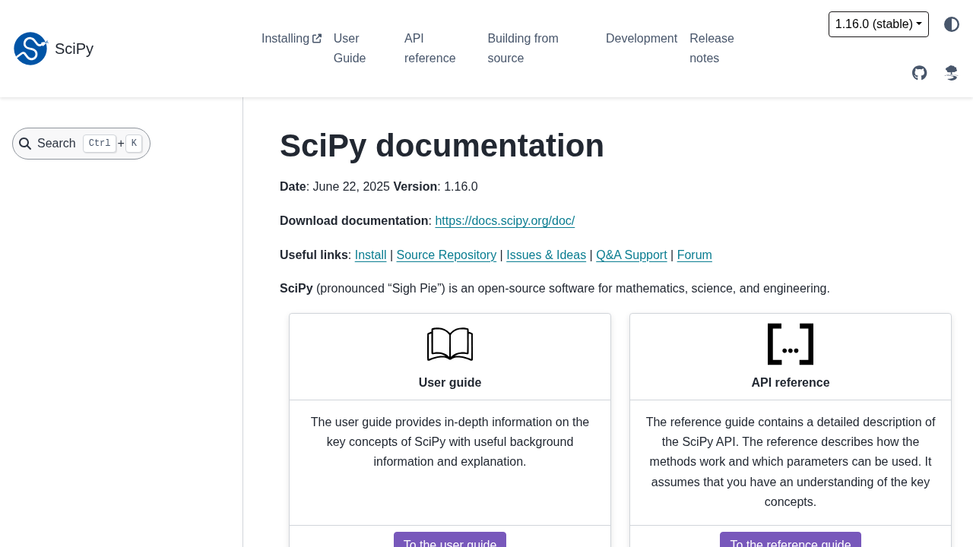Open the Source Repository link
This screenshot has height=547, width=973.
pos(446,255)
